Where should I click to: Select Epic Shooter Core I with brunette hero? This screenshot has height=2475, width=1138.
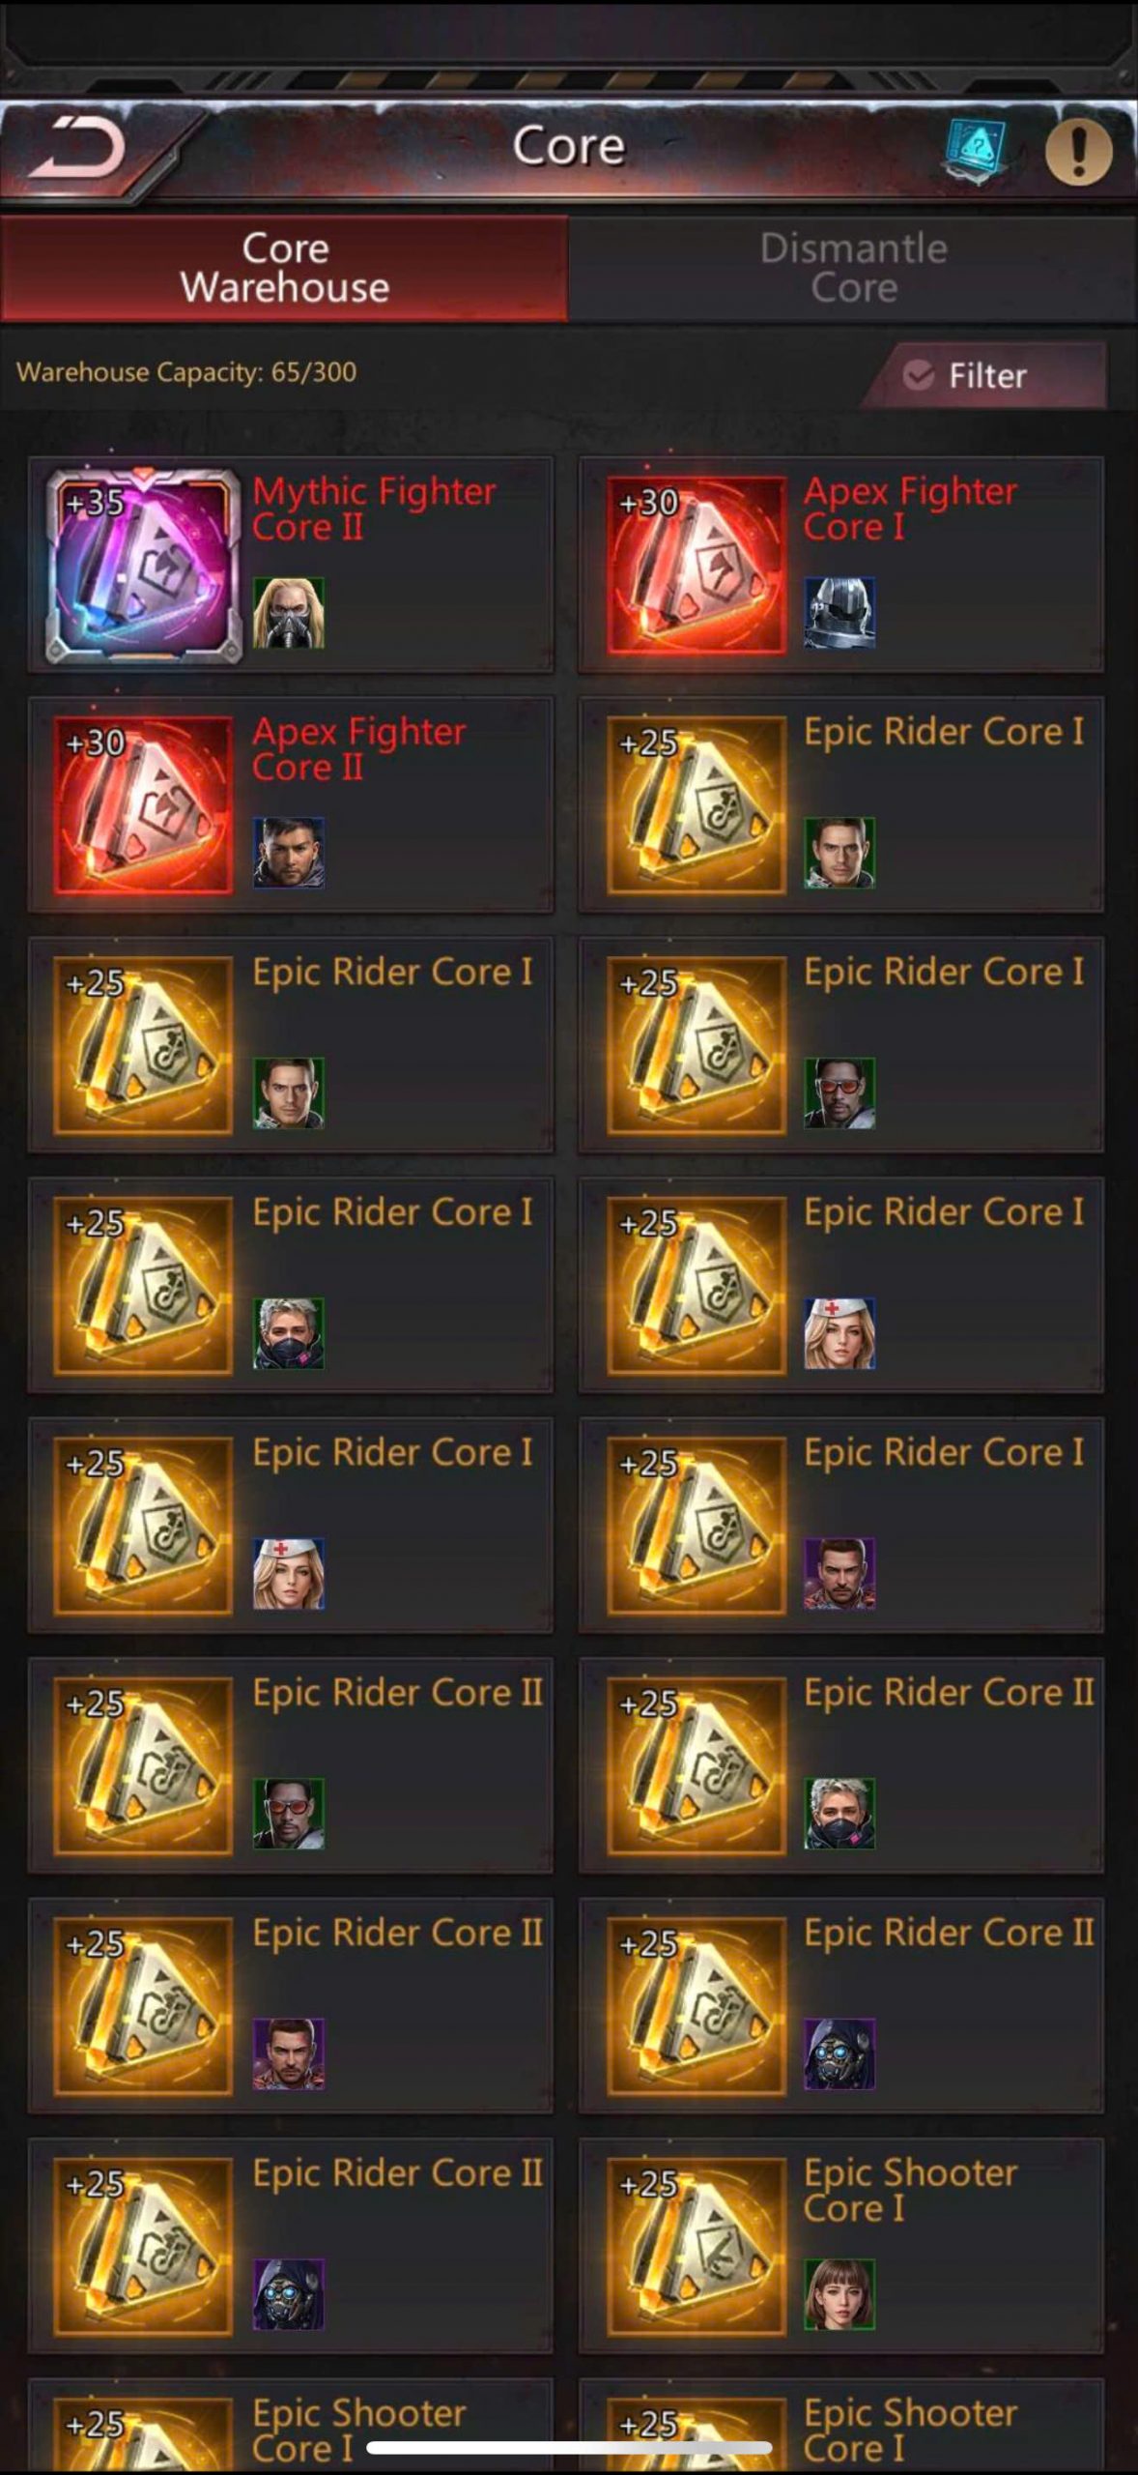[840, 2246]
